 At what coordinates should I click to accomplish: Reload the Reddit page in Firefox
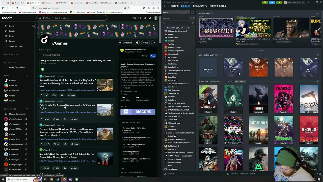coord(17,8)
